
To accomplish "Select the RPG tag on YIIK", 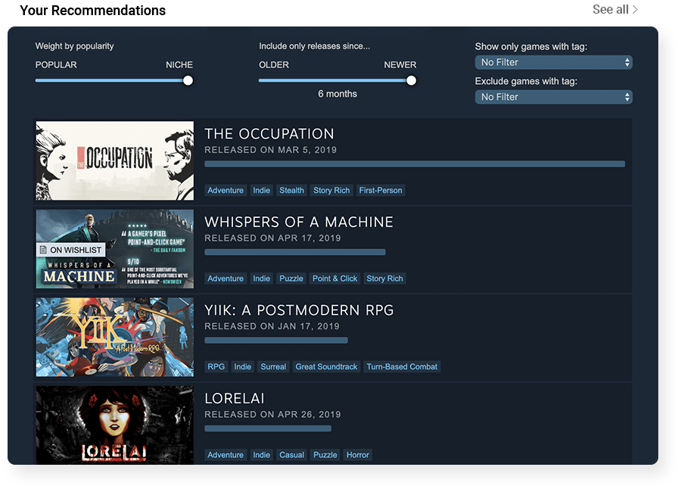I will click(x=216, y=367).
